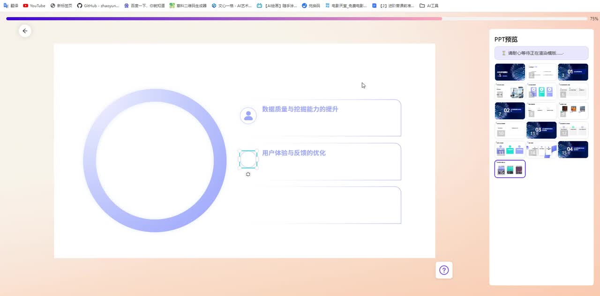This screenshot has width=600, height=296.
Task: Select slide thumbnail 3 section 01
Action: (x=573, y=72)
